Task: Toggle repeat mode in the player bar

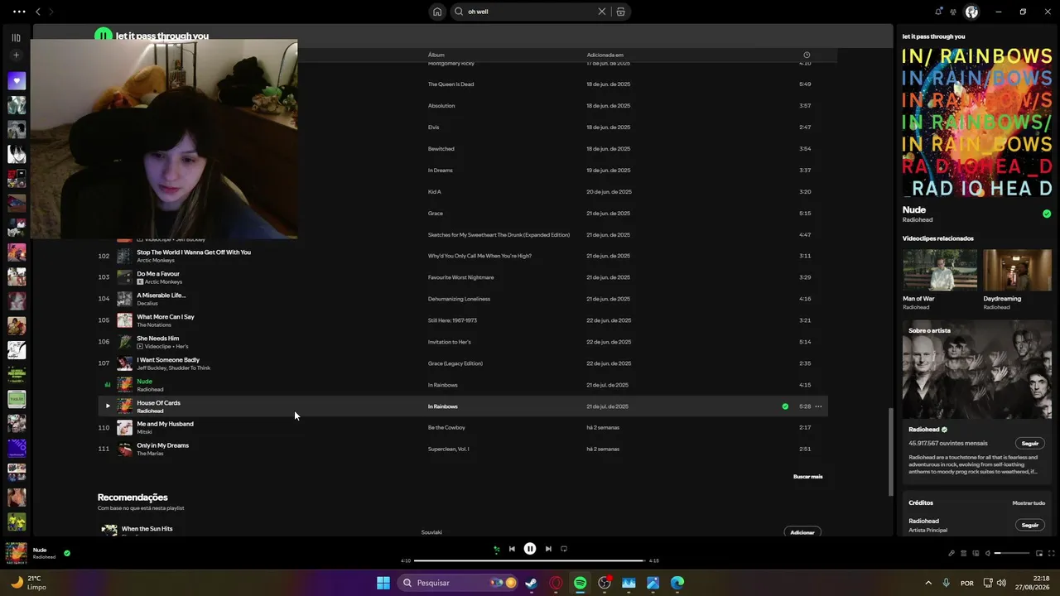Action: click(564, 549)
